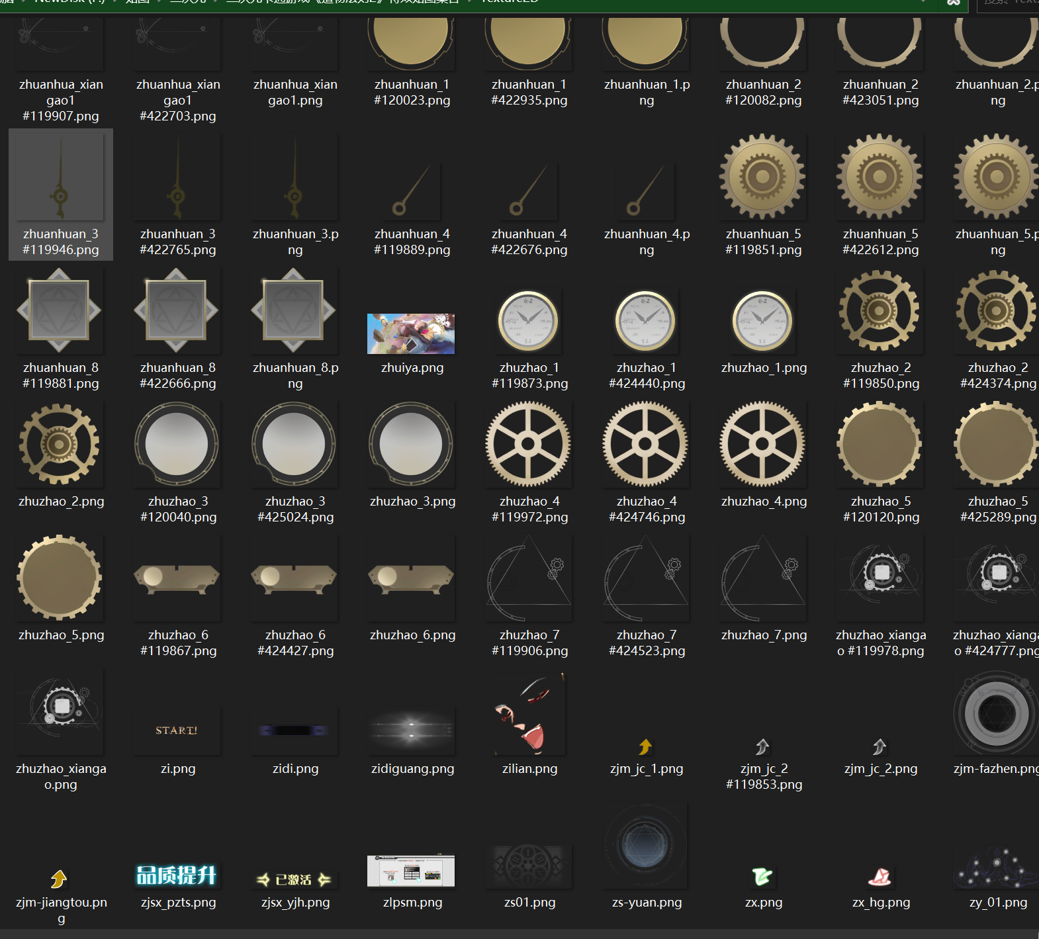The image size is (1039, 939).
Task: Select triangle sketch zhuzhao_7 #424523.png
Action: (x=645, y=578)
